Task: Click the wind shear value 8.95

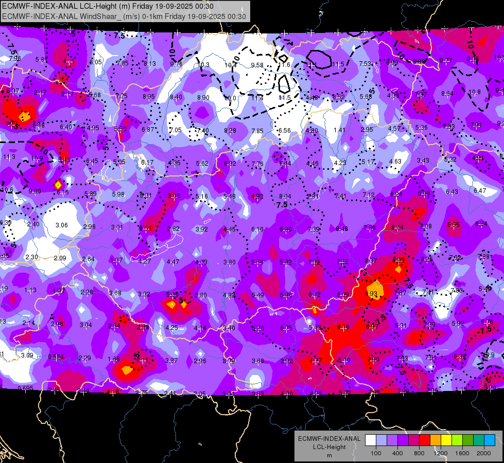Action: (149, 96)
